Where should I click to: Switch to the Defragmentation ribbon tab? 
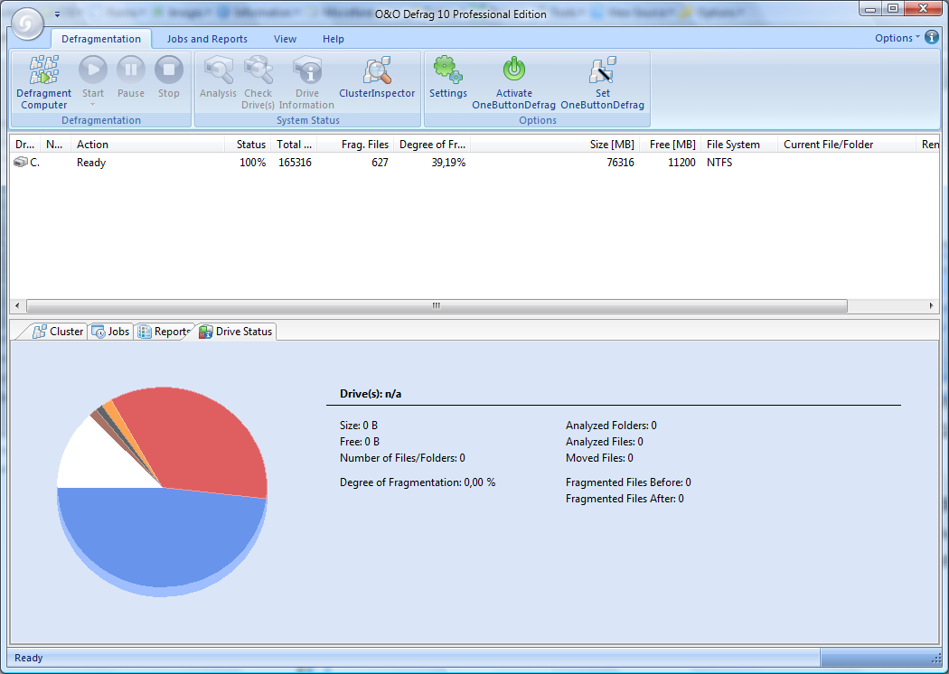tap(101, 39)
